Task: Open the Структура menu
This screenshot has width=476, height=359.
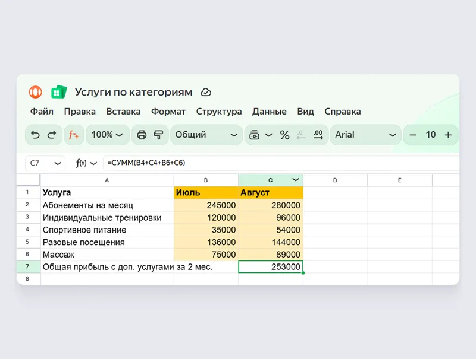Action: (x=219, y=112)
